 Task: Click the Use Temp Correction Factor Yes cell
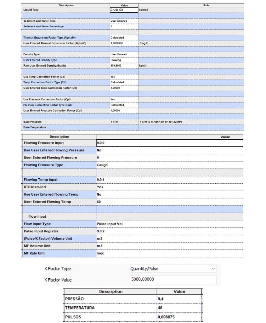click(x=124, y=77)
